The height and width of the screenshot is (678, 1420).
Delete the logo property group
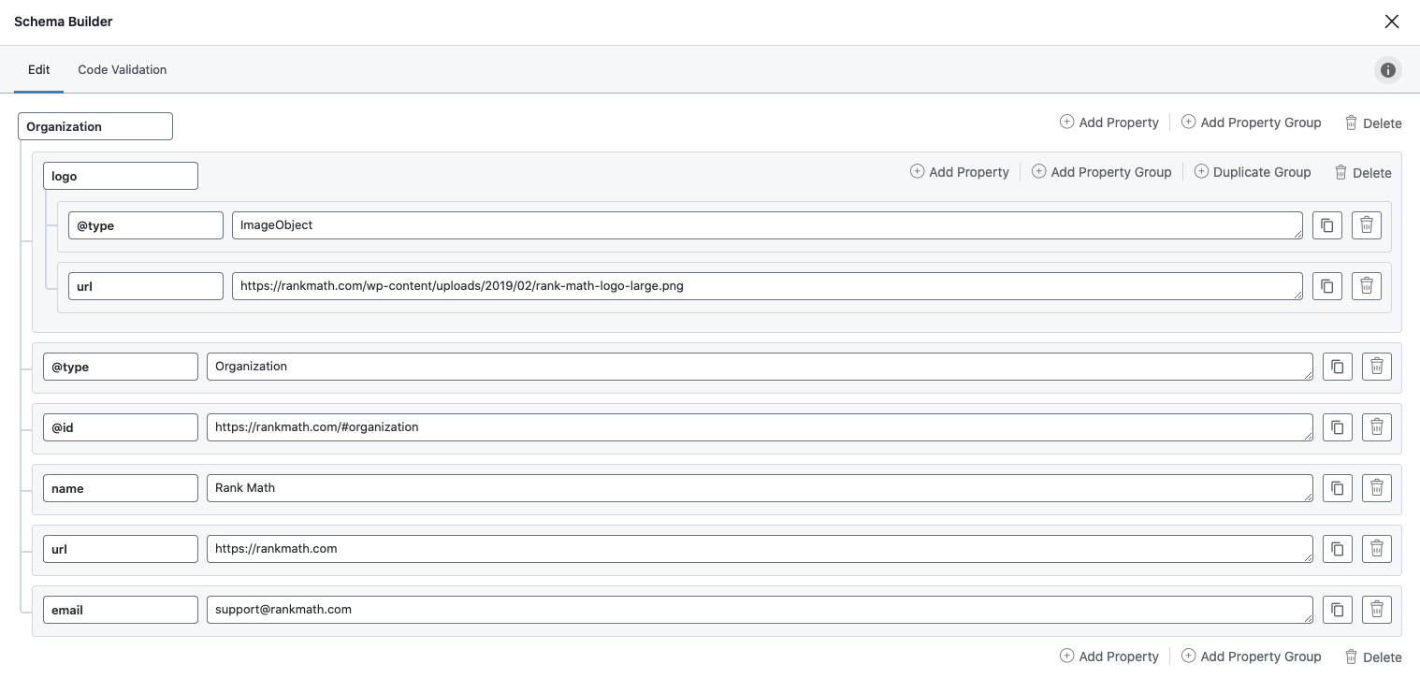coord(1363,172)
